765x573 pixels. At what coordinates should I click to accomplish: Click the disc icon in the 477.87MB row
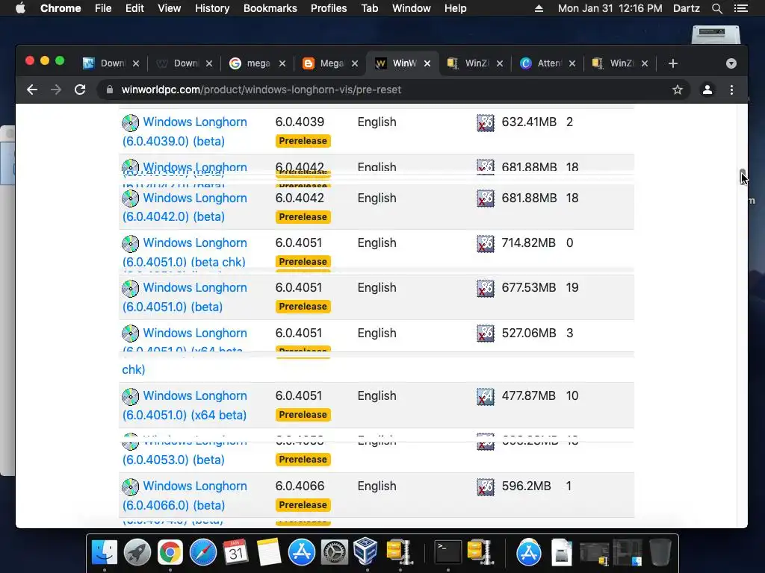tap(130, 397)
